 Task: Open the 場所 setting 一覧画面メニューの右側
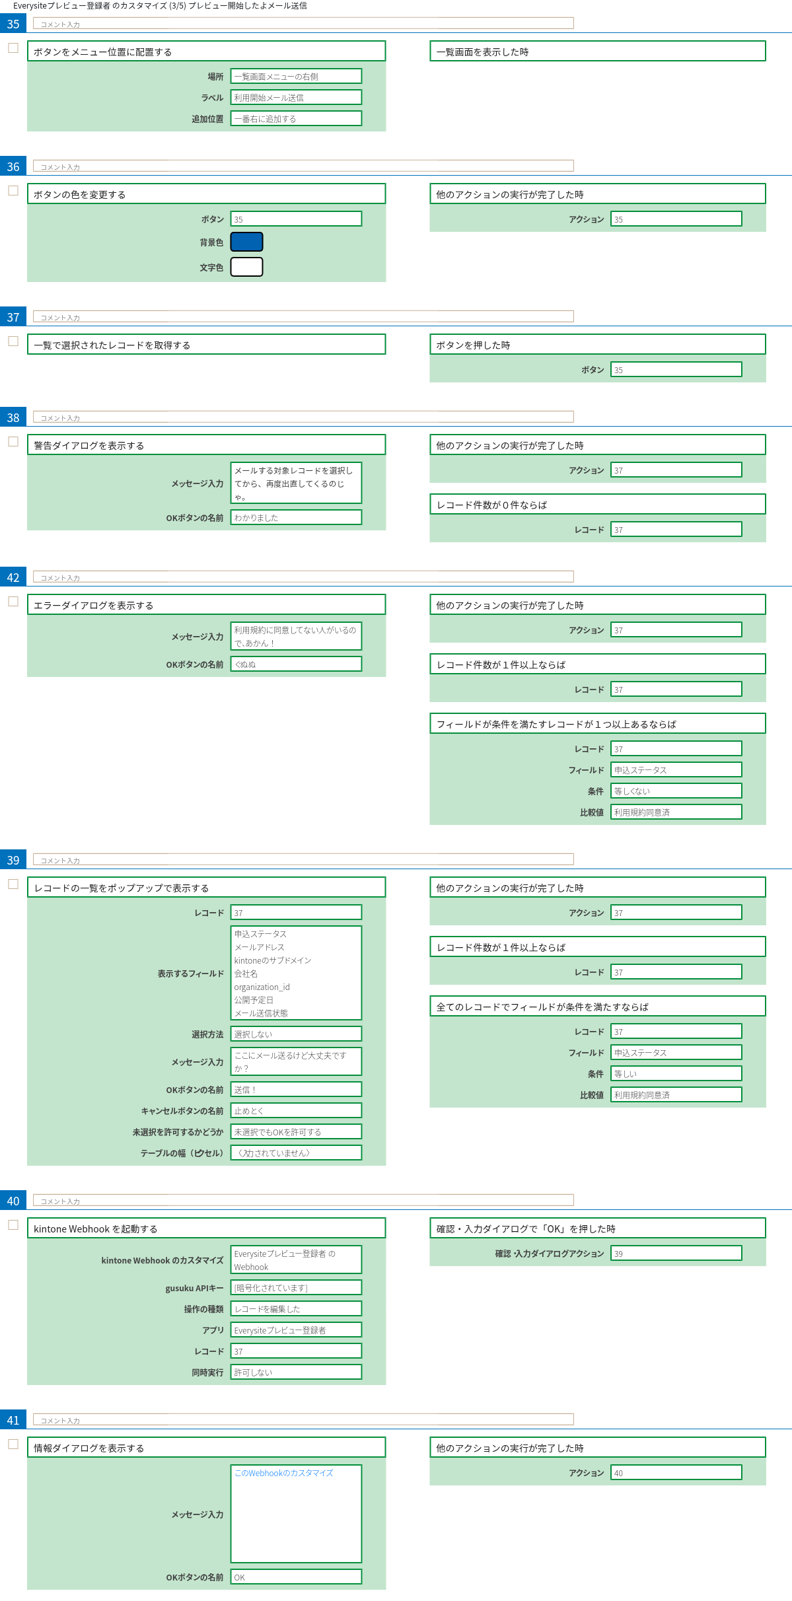click(x=296, y=77)
